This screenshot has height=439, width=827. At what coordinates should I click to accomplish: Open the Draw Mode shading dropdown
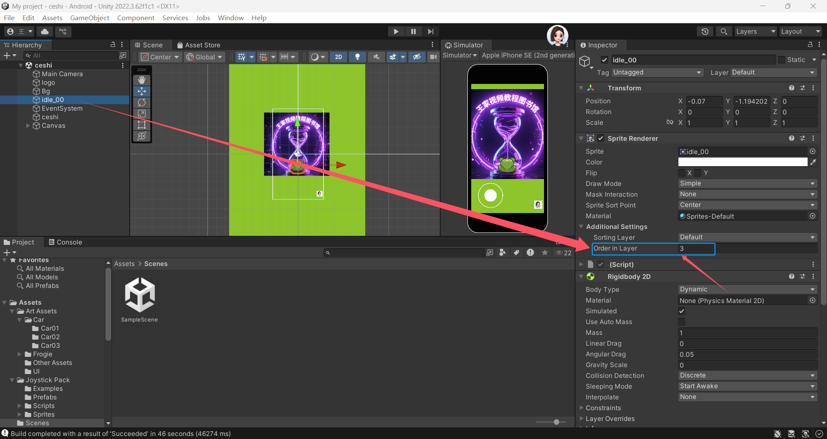[x=318, y=57]
